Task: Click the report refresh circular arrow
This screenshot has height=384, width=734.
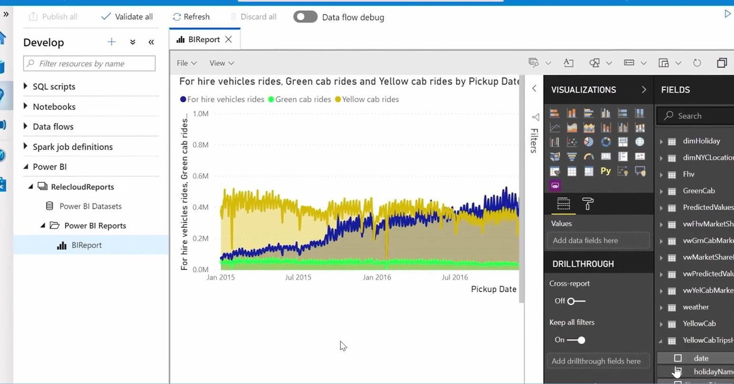Action: click(x=697, y=63)
